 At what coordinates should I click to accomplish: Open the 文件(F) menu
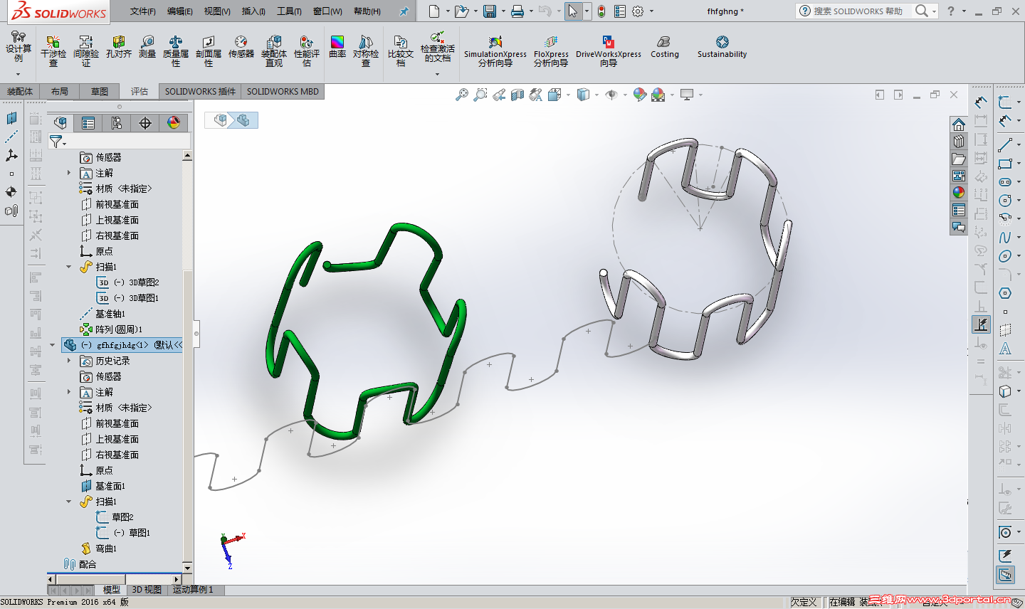[x=143, y=11]
